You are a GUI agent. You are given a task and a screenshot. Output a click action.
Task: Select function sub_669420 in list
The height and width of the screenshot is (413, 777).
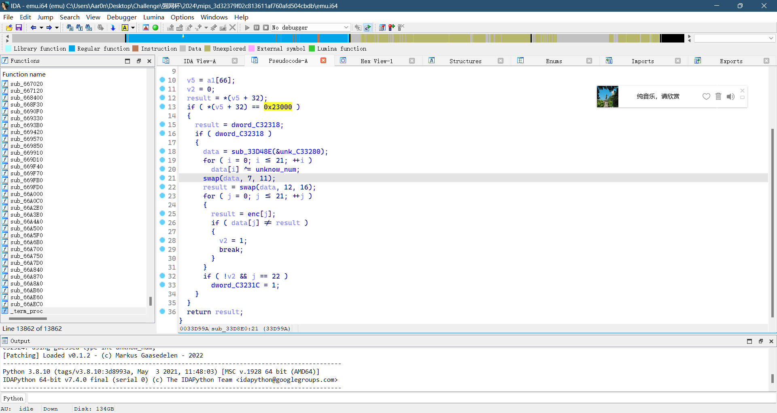pos(26,132)
